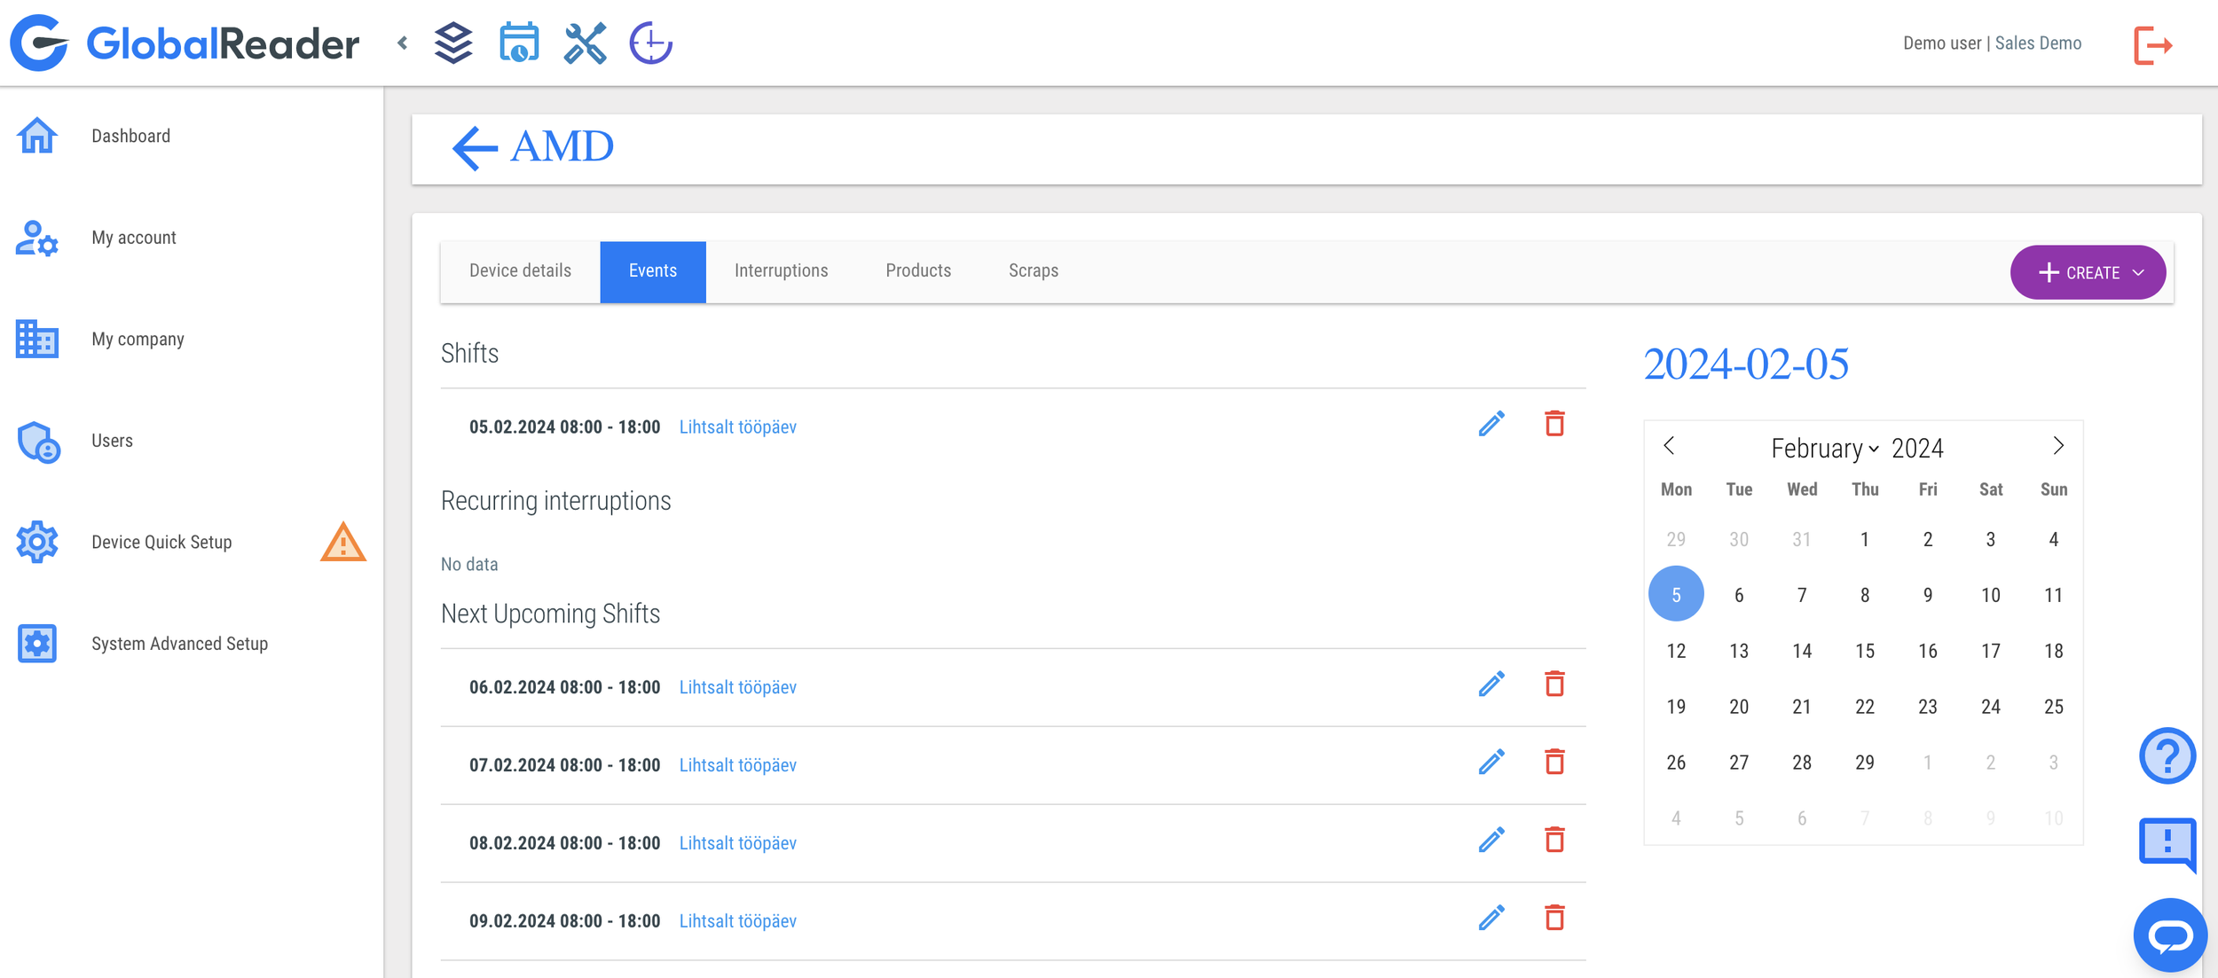Open System Advanced Setup in sidebar
This screenshot has width=2218, height=978.
[x=179, y=644]
